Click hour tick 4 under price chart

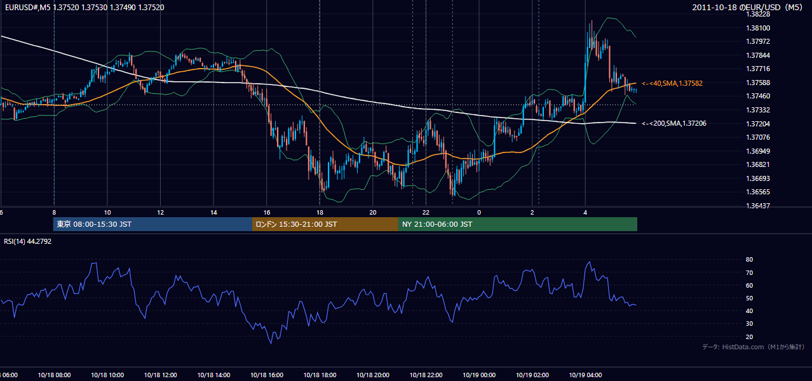click(x=585, y=212)
